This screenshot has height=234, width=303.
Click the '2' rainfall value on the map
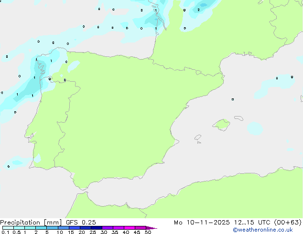(x=198, y=10)
